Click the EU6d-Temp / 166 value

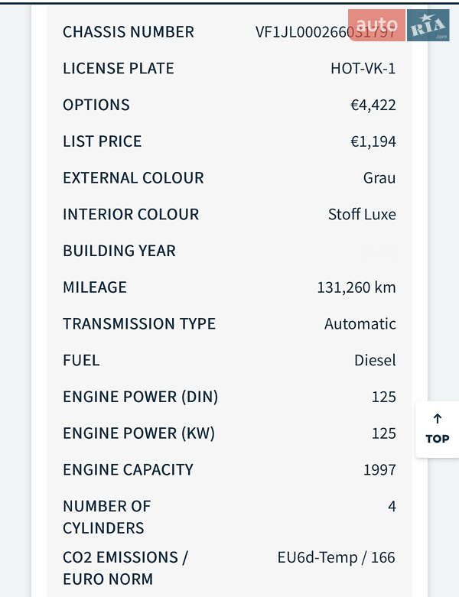click(x=336, y=557)
